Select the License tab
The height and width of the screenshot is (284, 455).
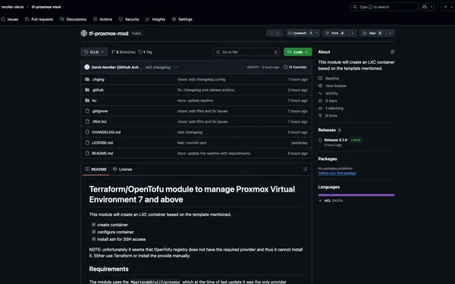pos(122,169)
